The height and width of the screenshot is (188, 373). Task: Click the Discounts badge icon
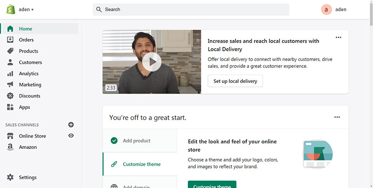(x=10, y=96)
